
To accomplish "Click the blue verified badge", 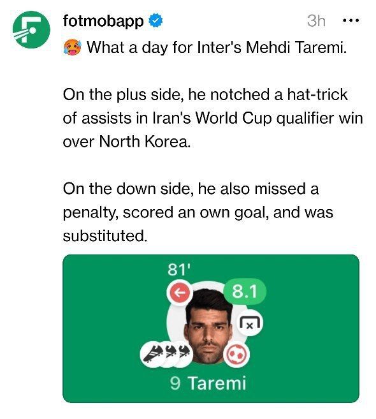I will click(x=155, y=21).
